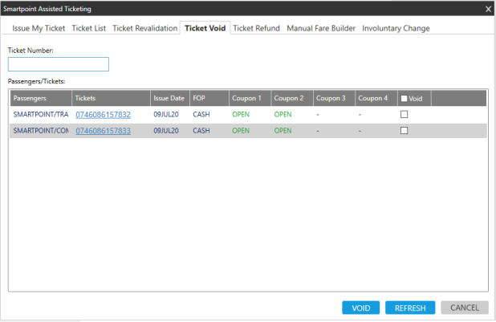Switch to the Issue My Ticket tab
The image size is (496, 322).
click(x=39, y=28)
